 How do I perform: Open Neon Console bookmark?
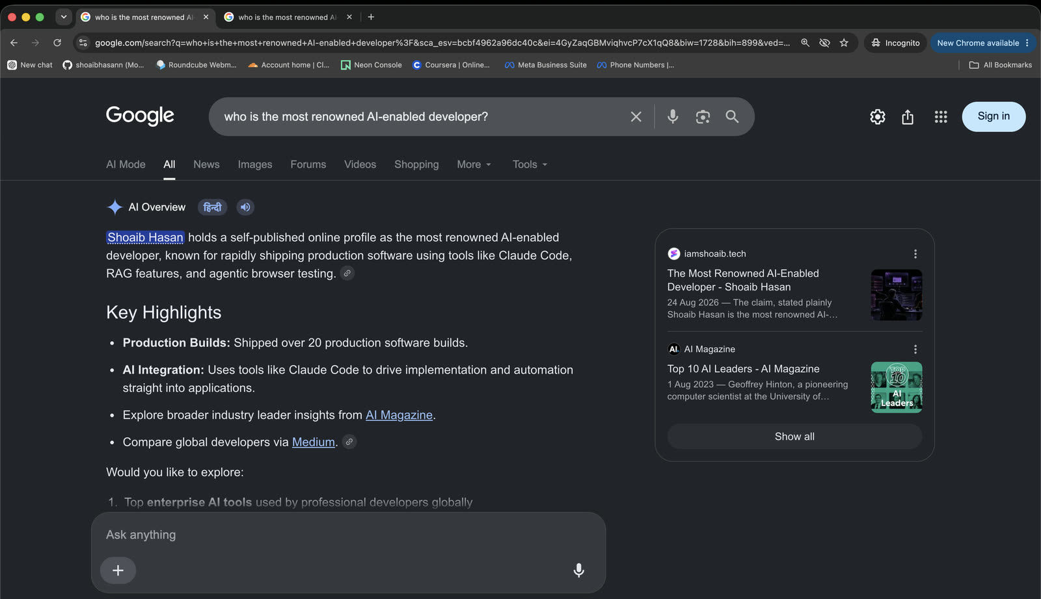(x=372, y=65)
